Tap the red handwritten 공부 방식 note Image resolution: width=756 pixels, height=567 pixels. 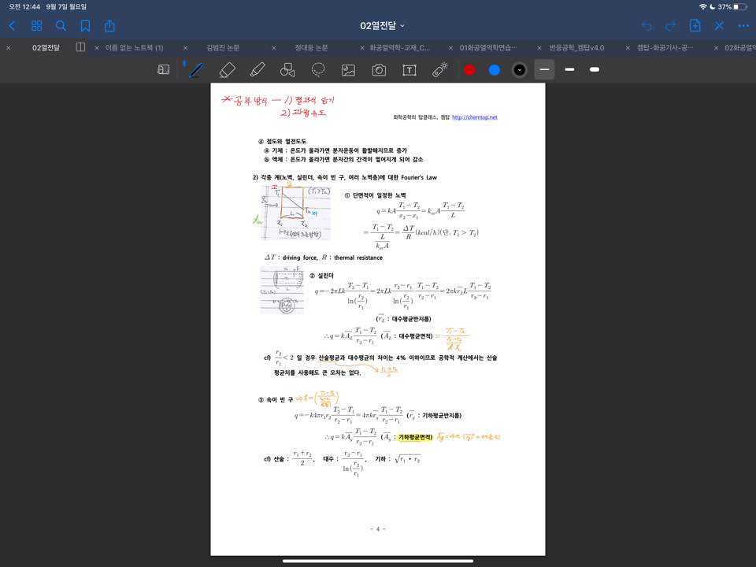[278, 106]
